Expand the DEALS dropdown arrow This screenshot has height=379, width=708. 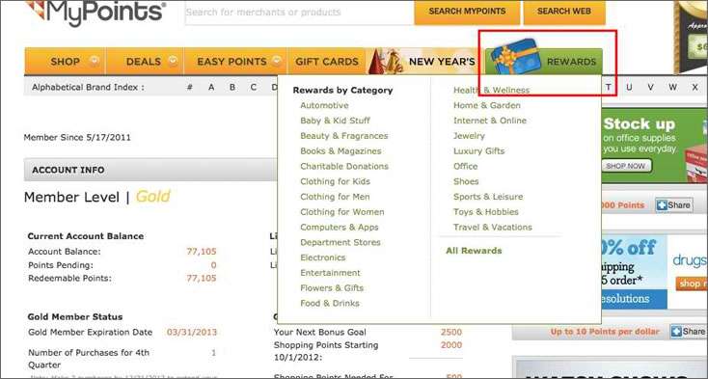[x=173, y=61]
